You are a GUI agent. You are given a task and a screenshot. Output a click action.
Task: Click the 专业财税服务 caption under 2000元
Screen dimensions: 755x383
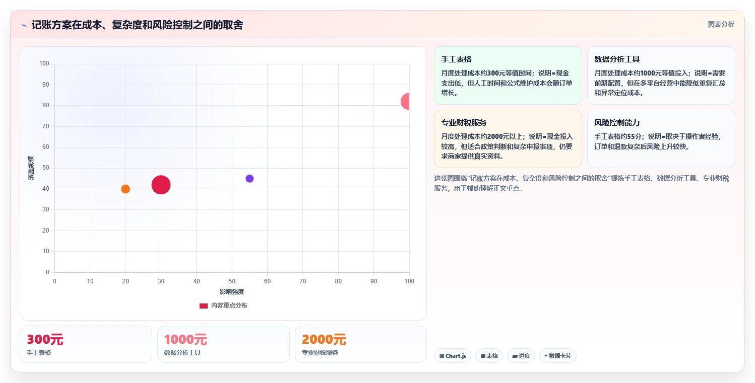pos(320,353)
